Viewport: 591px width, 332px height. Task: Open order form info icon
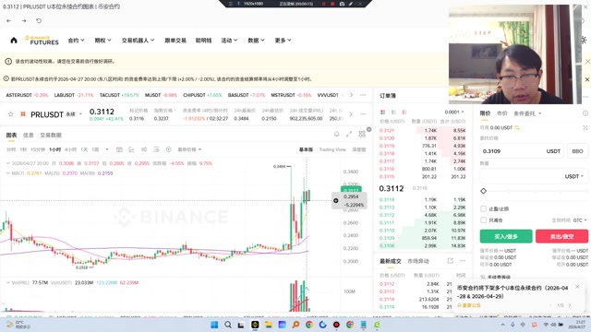point(585,113)
